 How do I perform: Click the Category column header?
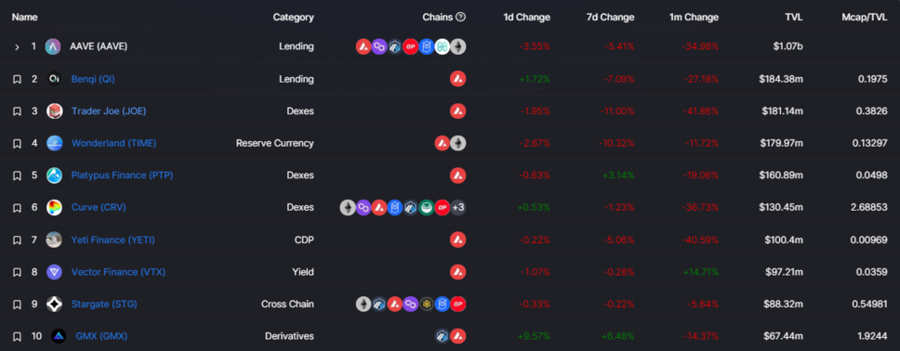point(293,18)
